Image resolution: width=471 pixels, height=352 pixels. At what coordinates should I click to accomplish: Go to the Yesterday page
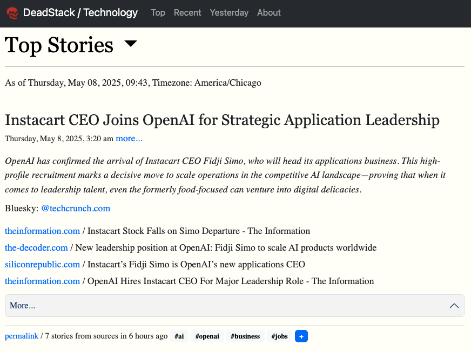click(229, 12)
